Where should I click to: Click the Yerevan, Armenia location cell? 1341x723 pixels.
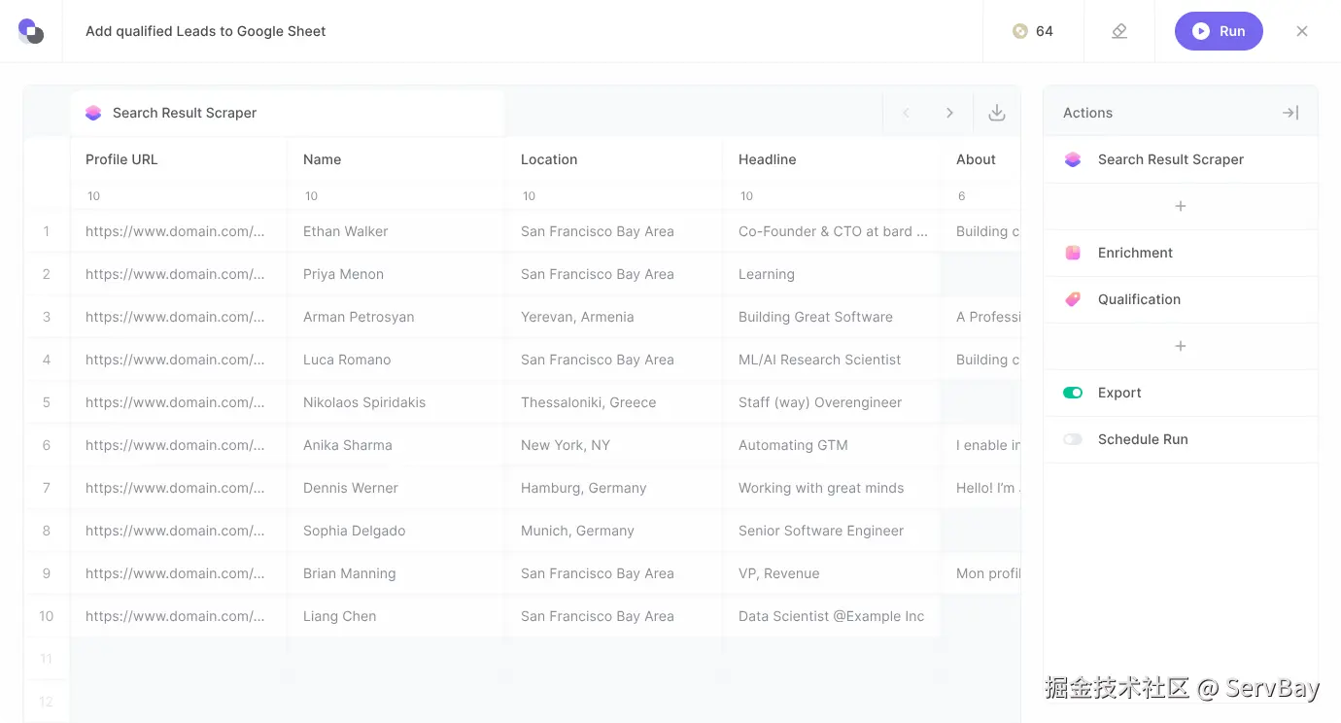(x=614, y=317)
